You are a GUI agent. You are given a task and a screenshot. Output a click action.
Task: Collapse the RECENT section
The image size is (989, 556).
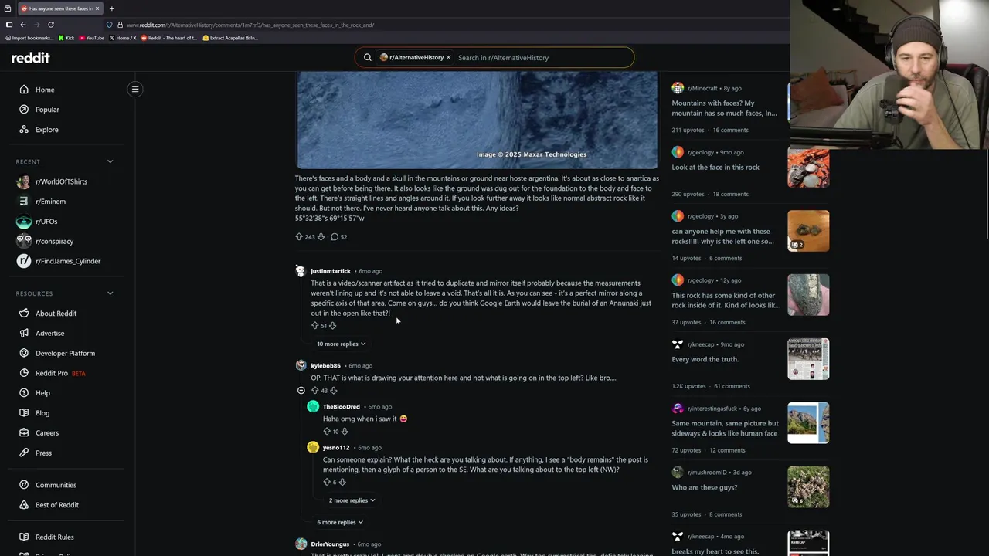coord(110,161)
